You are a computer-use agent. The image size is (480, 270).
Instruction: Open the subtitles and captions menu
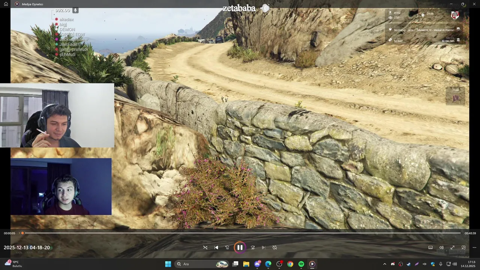pos(430,247)
